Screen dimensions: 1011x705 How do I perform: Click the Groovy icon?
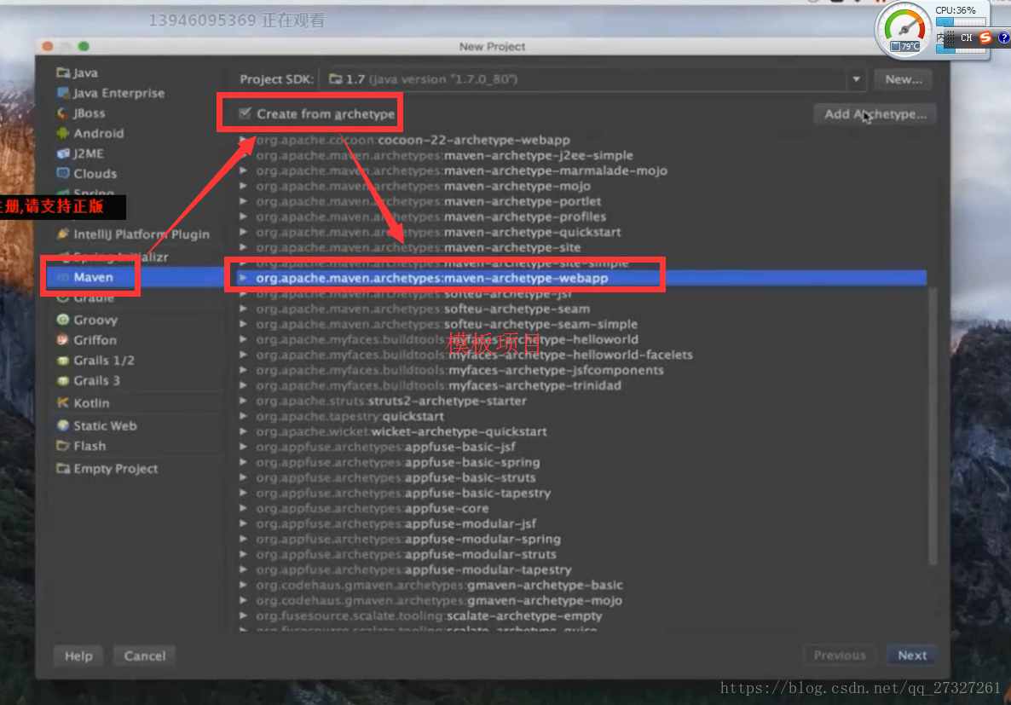63,320
